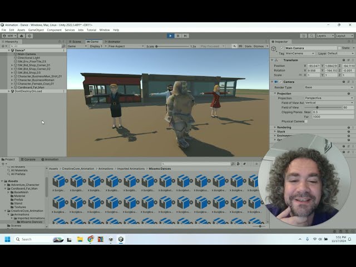356x267 pixels.
Task: Switch to the Animation tab
Action: (x=50, y=160)
